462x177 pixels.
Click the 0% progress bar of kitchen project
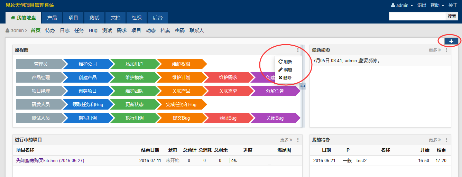(233, 161)
